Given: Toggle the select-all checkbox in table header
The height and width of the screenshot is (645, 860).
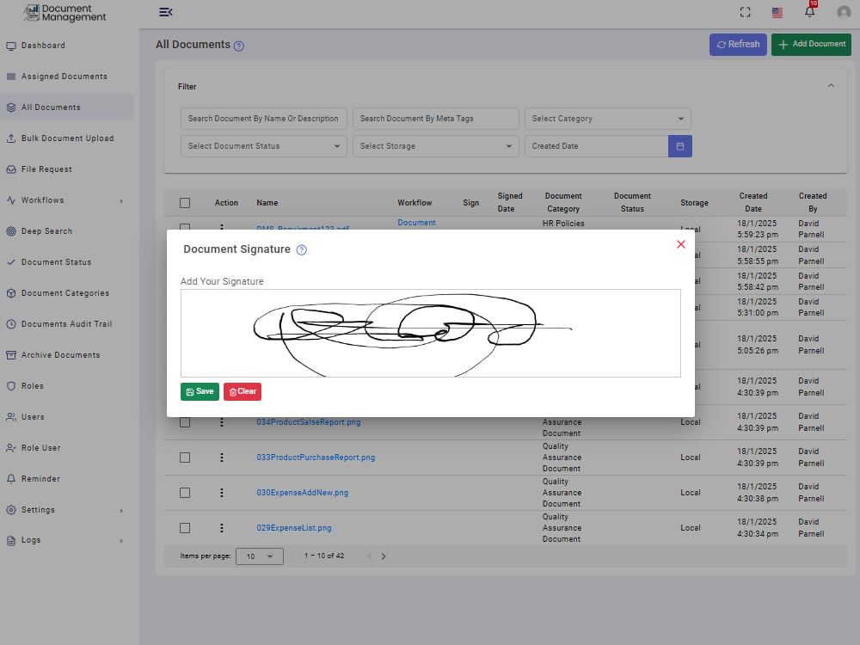Looking at the screenshot, I should click(185, 203).
